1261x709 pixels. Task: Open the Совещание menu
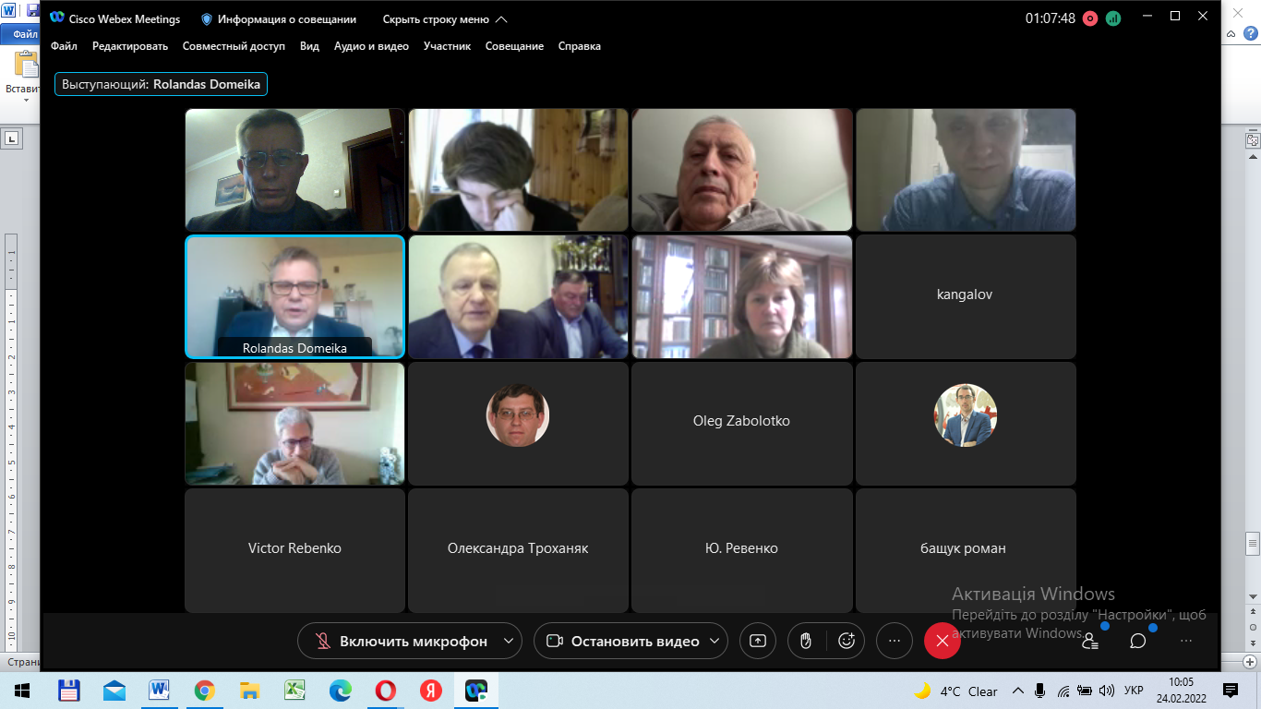pos(514,46)
